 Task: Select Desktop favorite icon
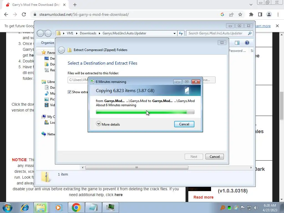[x=47, y=58]
